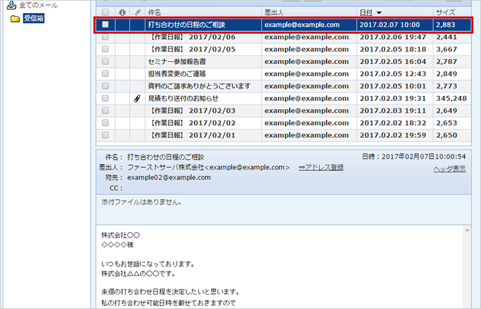Click sender on 担当者変更のご連絡 row
Screen dimensions: 481x309
(x=306, y=74)
